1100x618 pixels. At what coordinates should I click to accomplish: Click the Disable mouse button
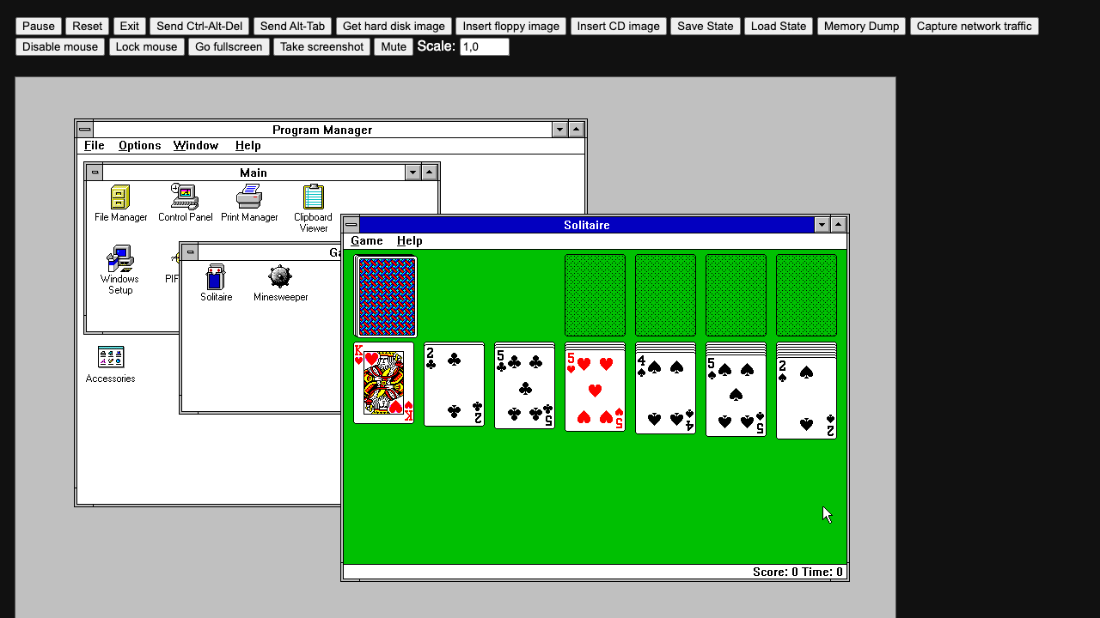click(60, 46)
